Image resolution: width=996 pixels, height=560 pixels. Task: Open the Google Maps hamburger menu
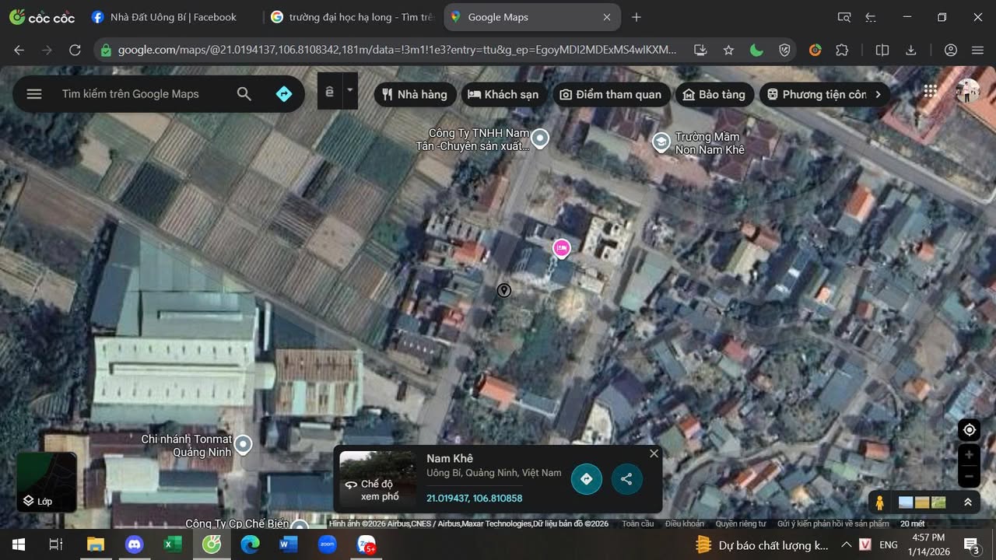point(33,94)
